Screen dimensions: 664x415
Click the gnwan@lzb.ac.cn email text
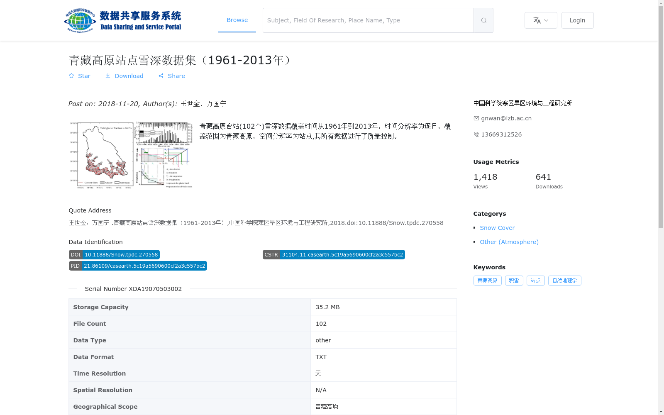tap(506, 118)
